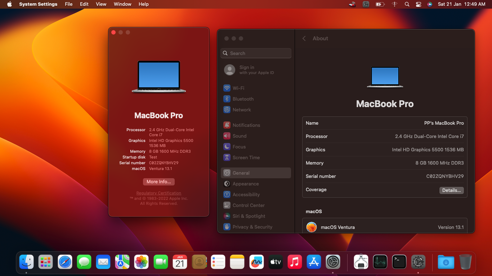Image resolution: width=492 pixels, height=276 pixels.
Task: Open Activity Monitor from the Dock
Action: coord(380,262)
